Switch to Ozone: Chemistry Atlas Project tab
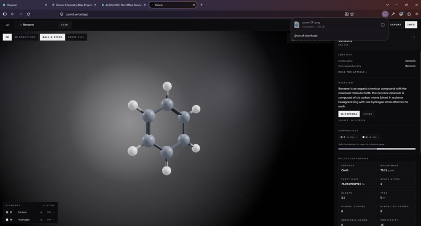Screen dimensions: 421x226 pos(74,5)
